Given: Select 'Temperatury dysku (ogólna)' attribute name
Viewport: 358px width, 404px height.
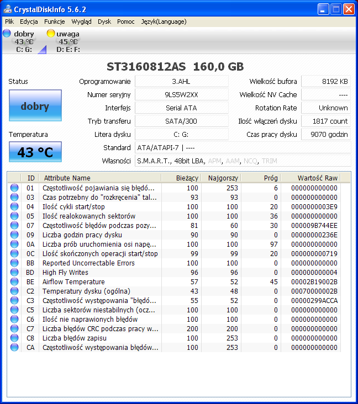Looking at the screenshot, I should pos(86,291).
